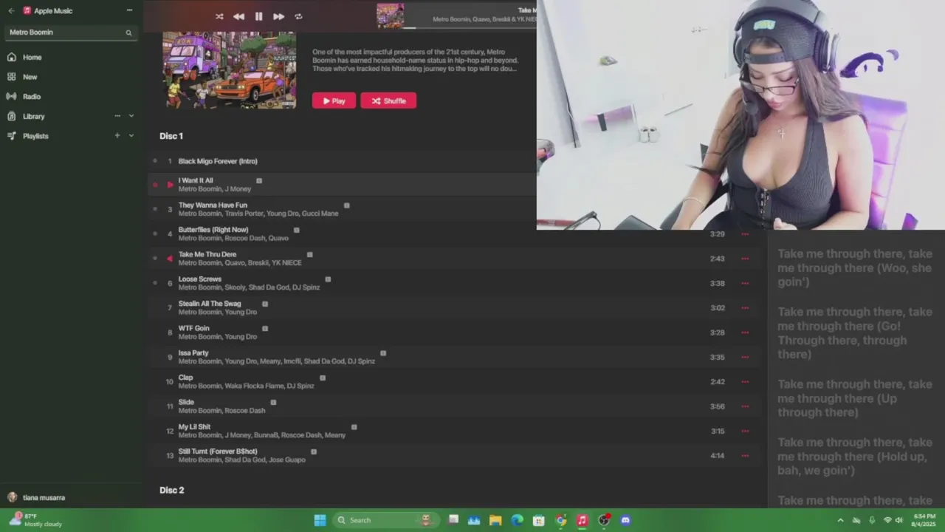Open more options for My Lil Shit row

(745, 431)
